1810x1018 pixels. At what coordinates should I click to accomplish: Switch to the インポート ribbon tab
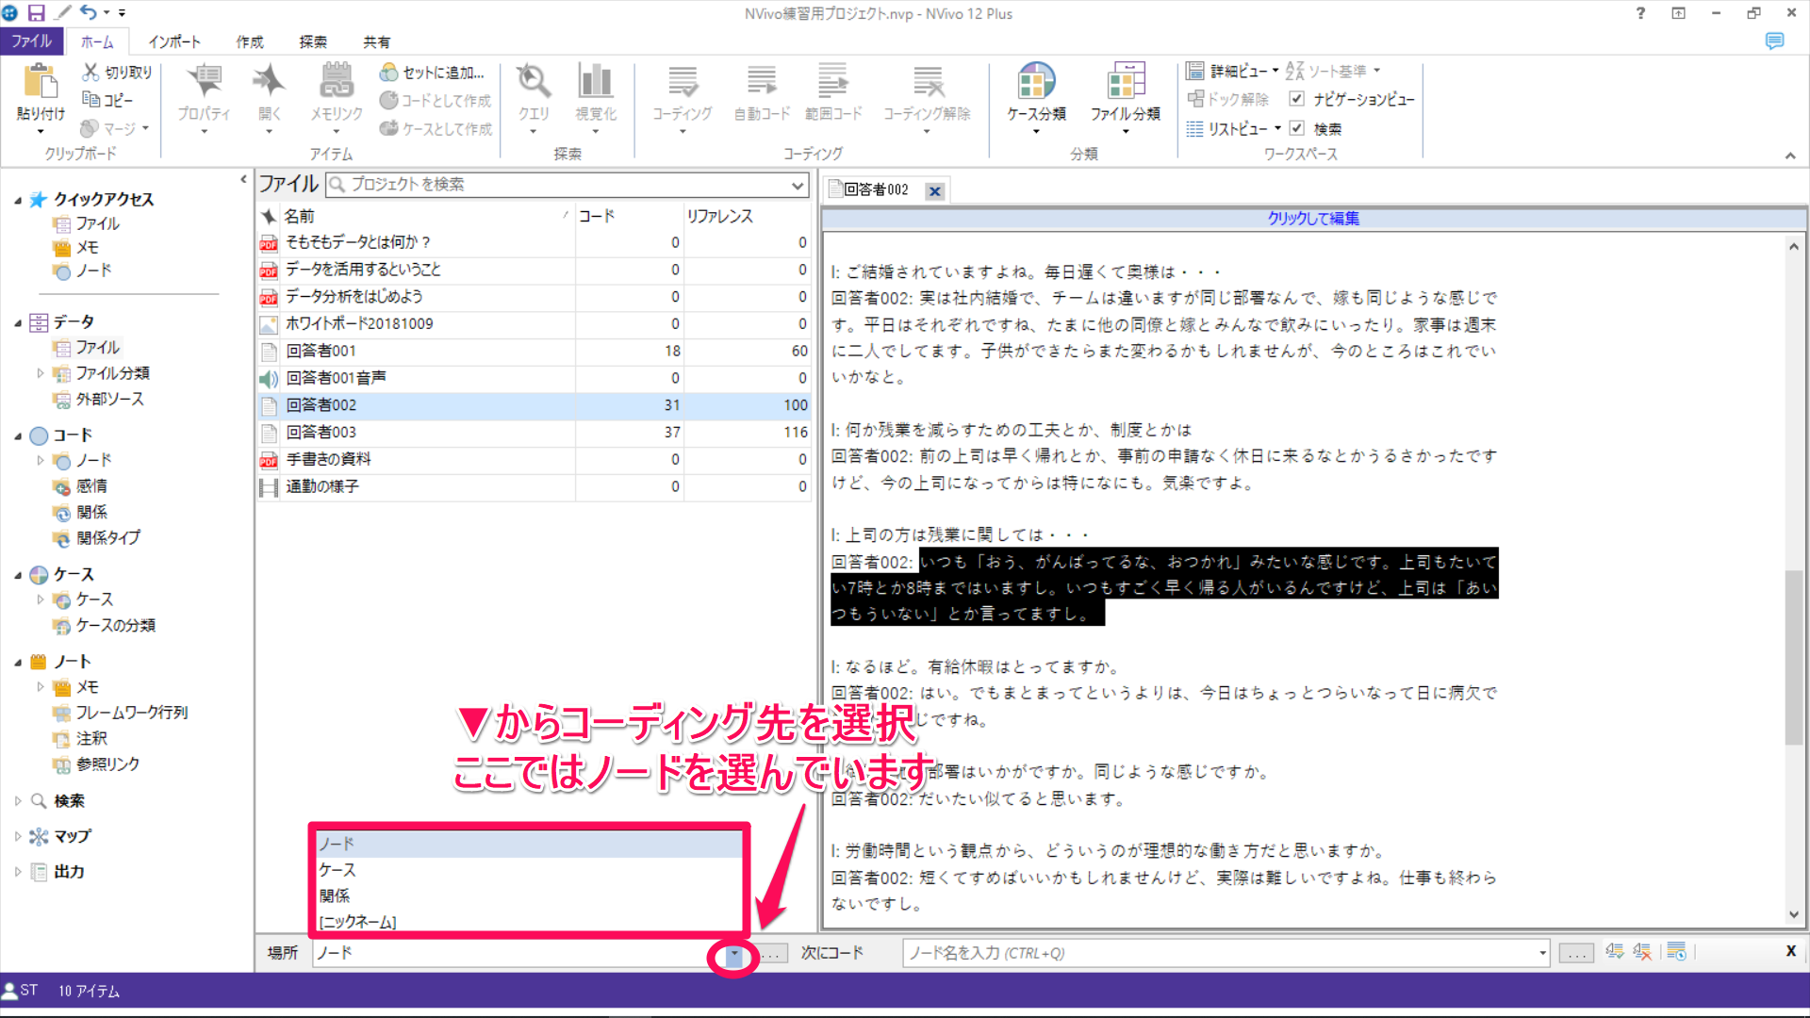pyautogui.click(x=174, y=41)
